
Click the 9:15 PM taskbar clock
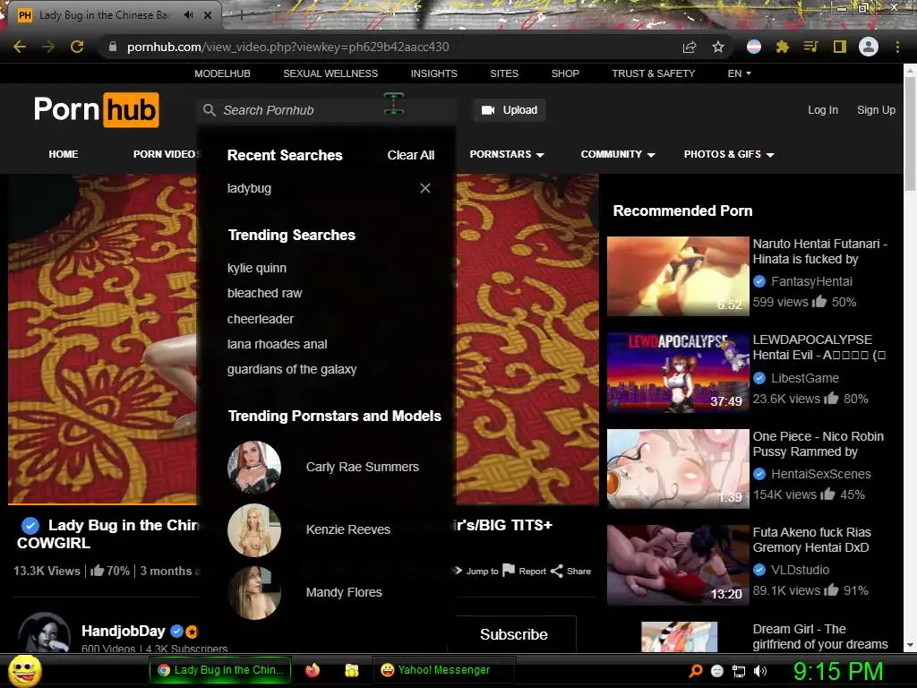(838, 671)
